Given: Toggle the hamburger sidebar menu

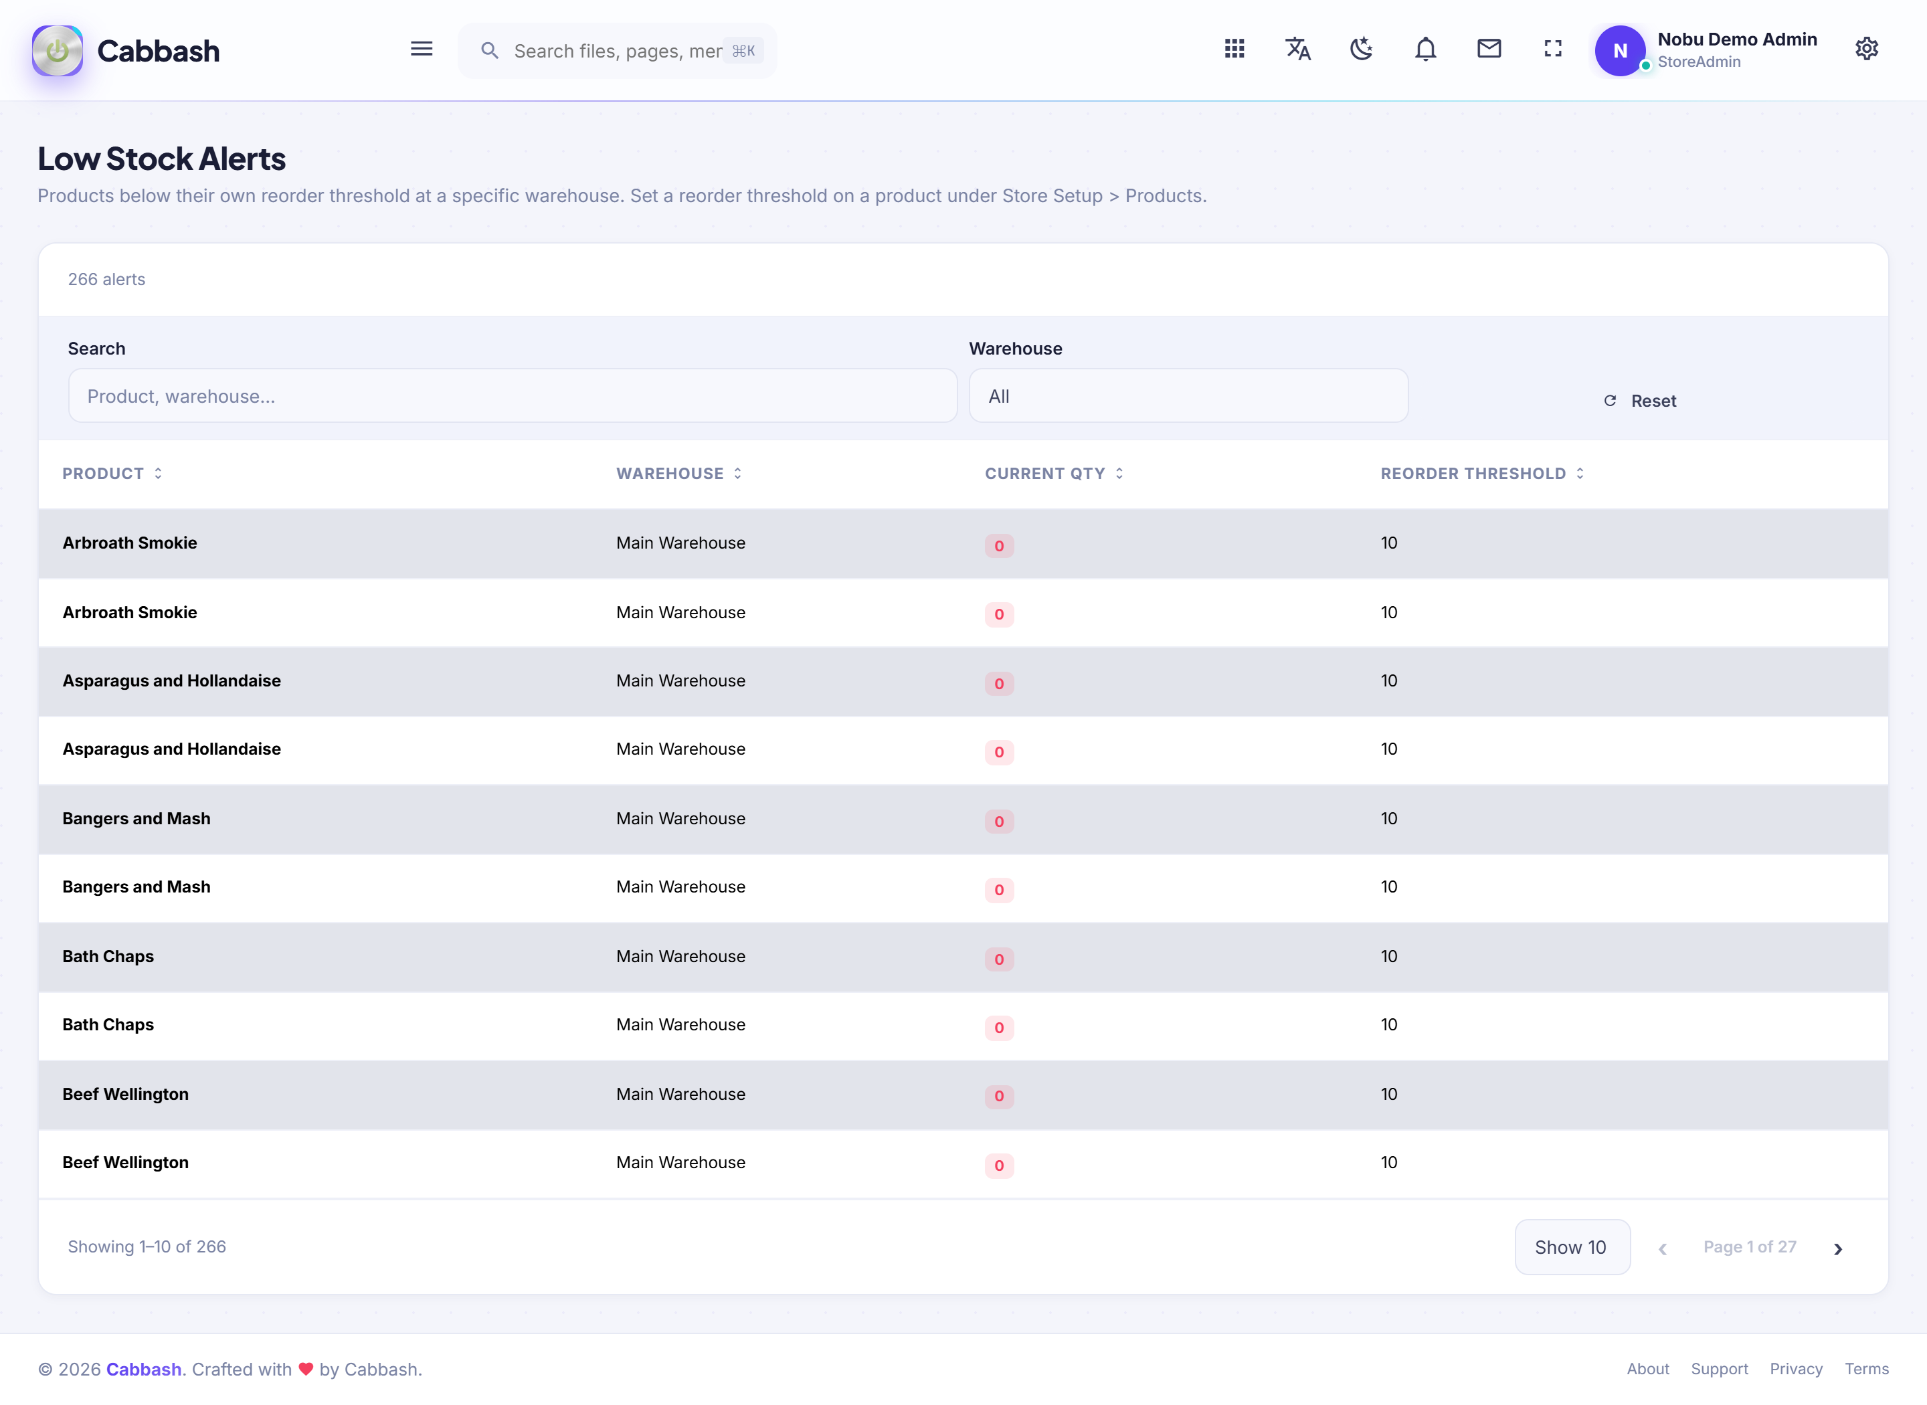Looking at the screenshot, I should pyautogui.click(x=421, y=50).
